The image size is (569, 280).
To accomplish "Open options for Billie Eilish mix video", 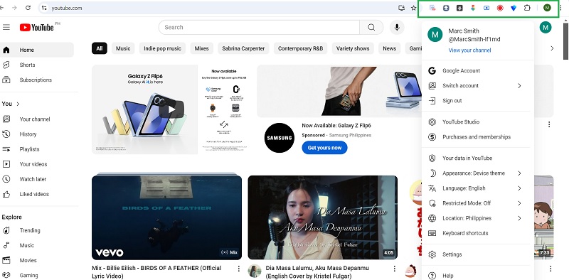I will pos(238,269).
